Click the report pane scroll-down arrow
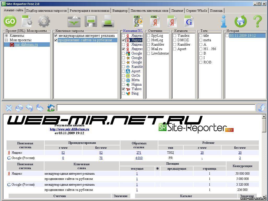Screen dimensions: 268x201 (x=264, y=196)
